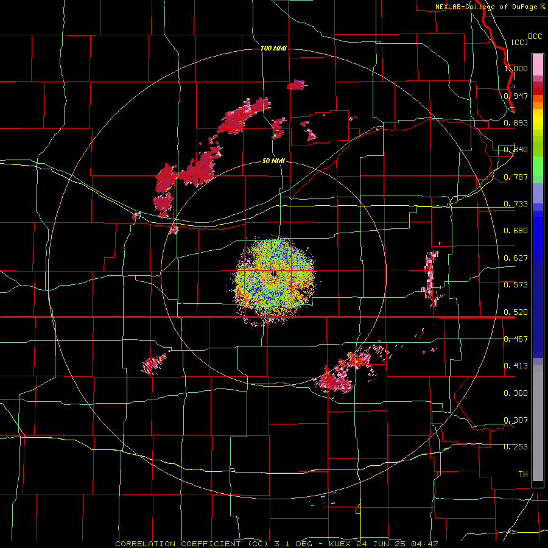Click the CORRELATION COEFFICIENT (CC) caption text
This screenshot has height=548, width=548.
tap(192, 544)
